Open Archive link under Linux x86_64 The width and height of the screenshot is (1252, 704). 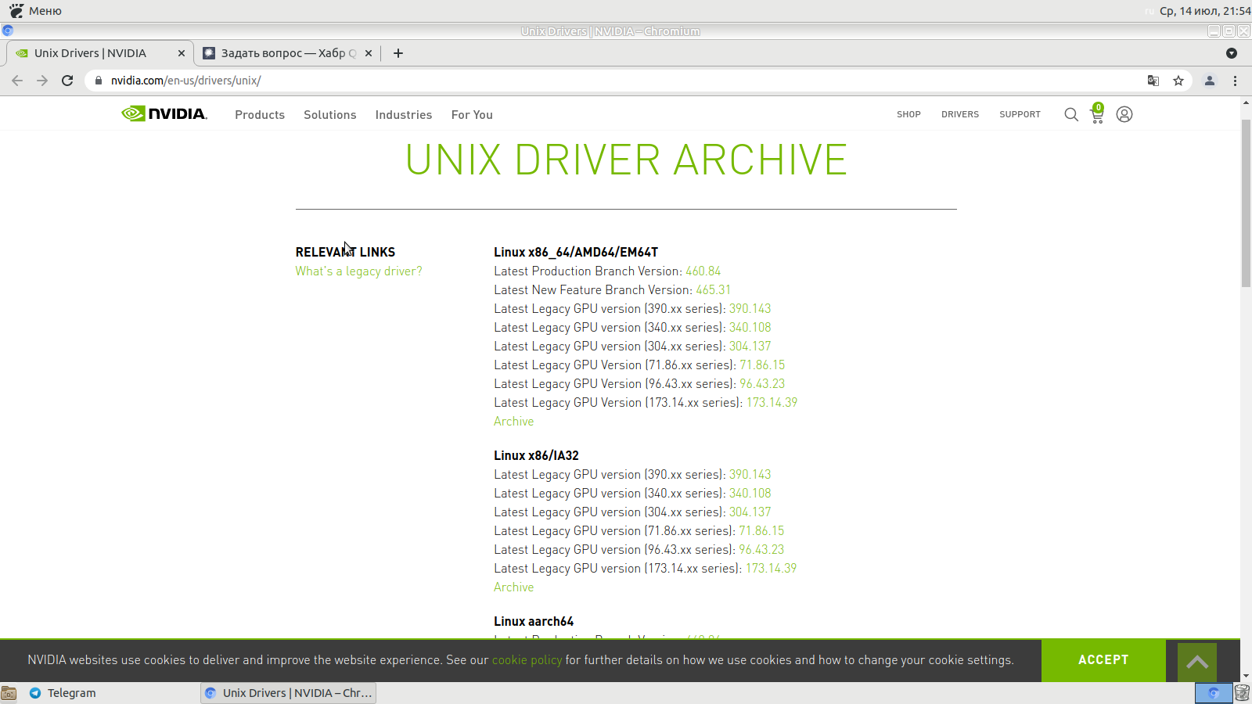(x=514, y=422)
